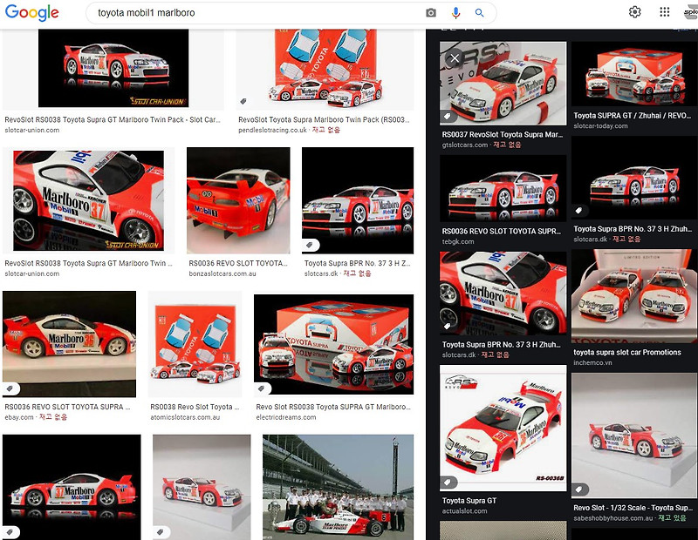Viewport: 698px width, 540px height.
Task: Open 'RS0037 RevoSlot Toyota Supra Mar' title in preview
Action: tap(503, 134)
